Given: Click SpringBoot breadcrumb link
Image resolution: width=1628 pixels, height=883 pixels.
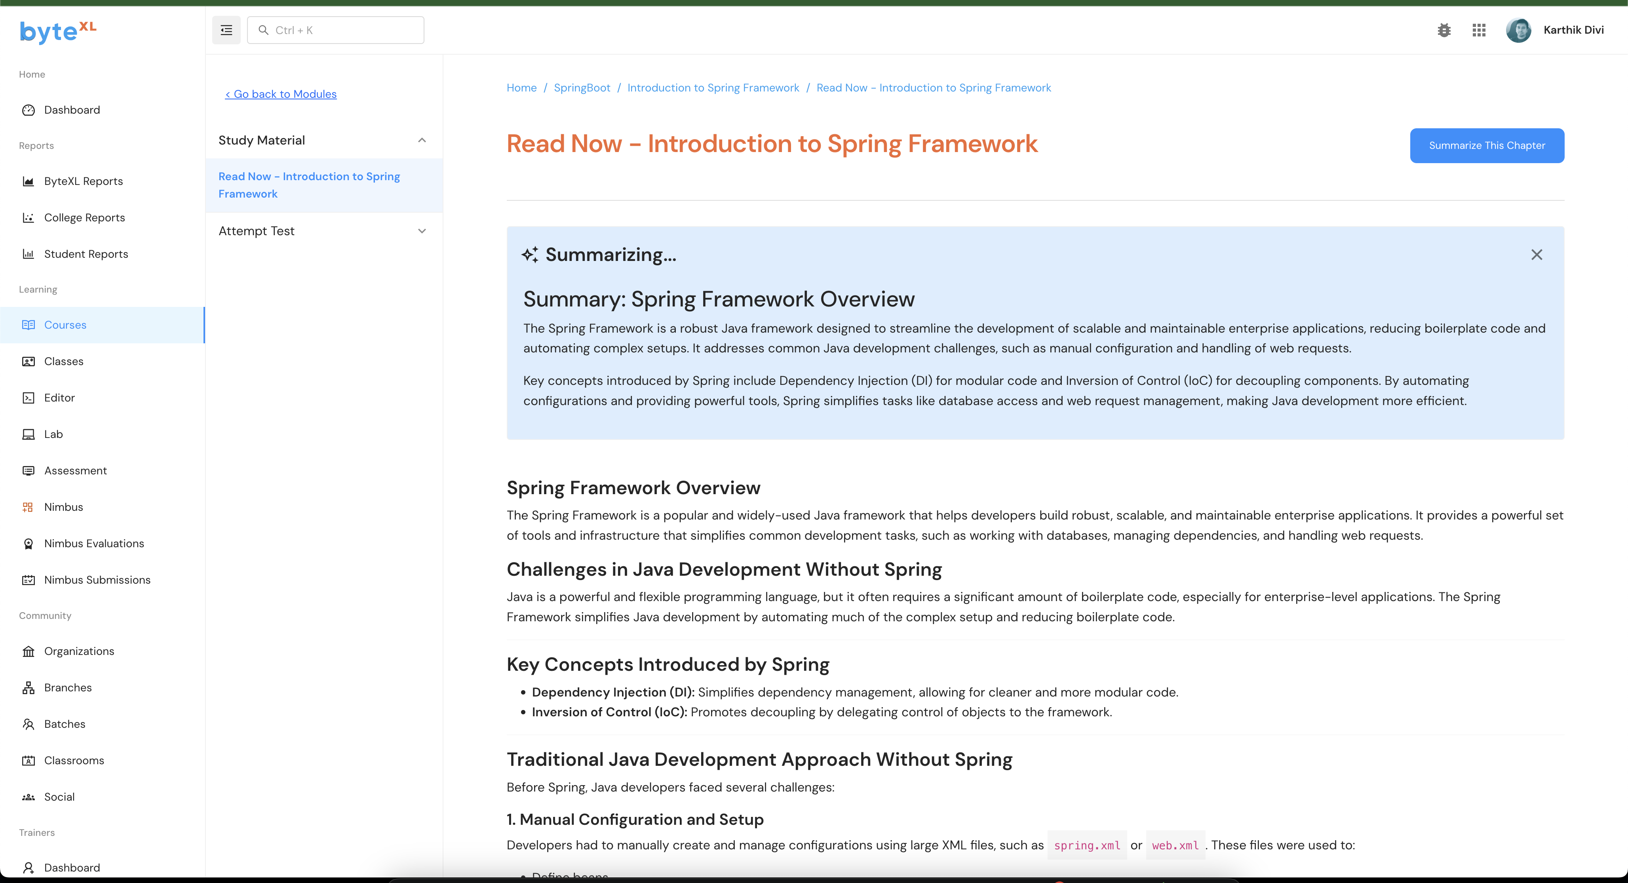Looking at the screenshot, I should pos(582,88).
